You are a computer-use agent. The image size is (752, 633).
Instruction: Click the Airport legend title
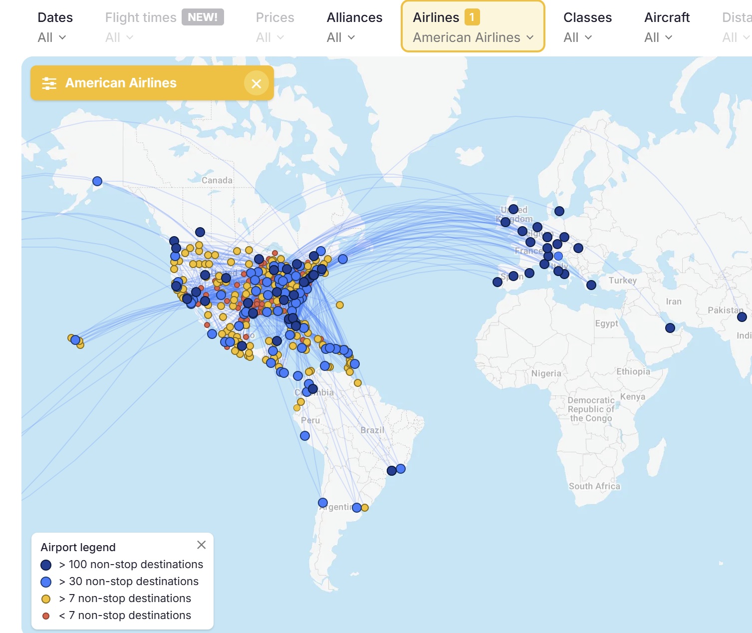(78, 547)
